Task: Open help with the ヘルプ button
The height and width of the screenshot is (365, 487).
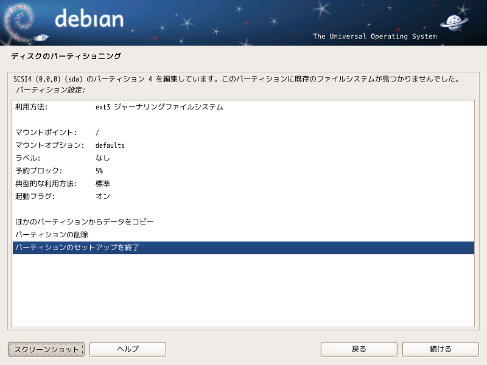Action: coord(128,349)
